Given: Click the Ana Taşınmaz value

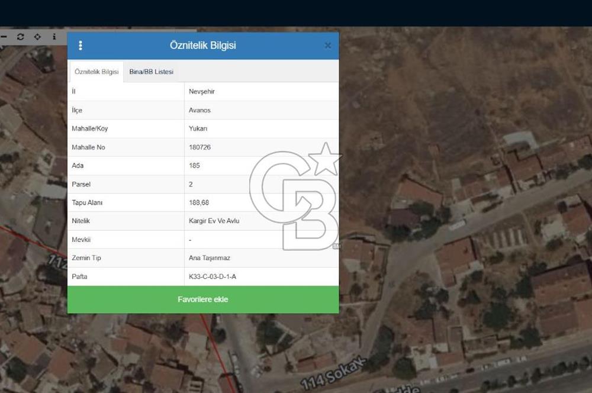Looking at the screenshot, I should [208, 258].
